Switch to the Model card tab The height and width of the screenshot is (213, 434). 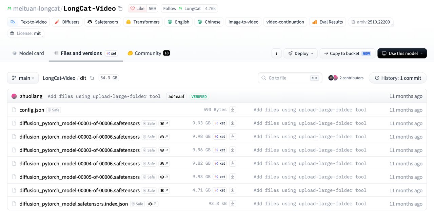(x=28, y=53)
